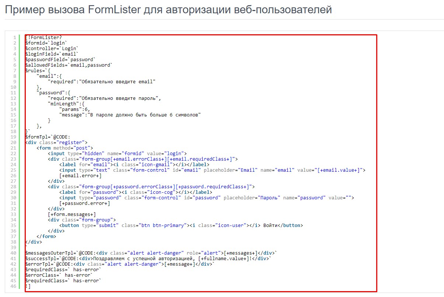
Task: Click the &loginField=`email` line
Action: click(x=52, y=54)
